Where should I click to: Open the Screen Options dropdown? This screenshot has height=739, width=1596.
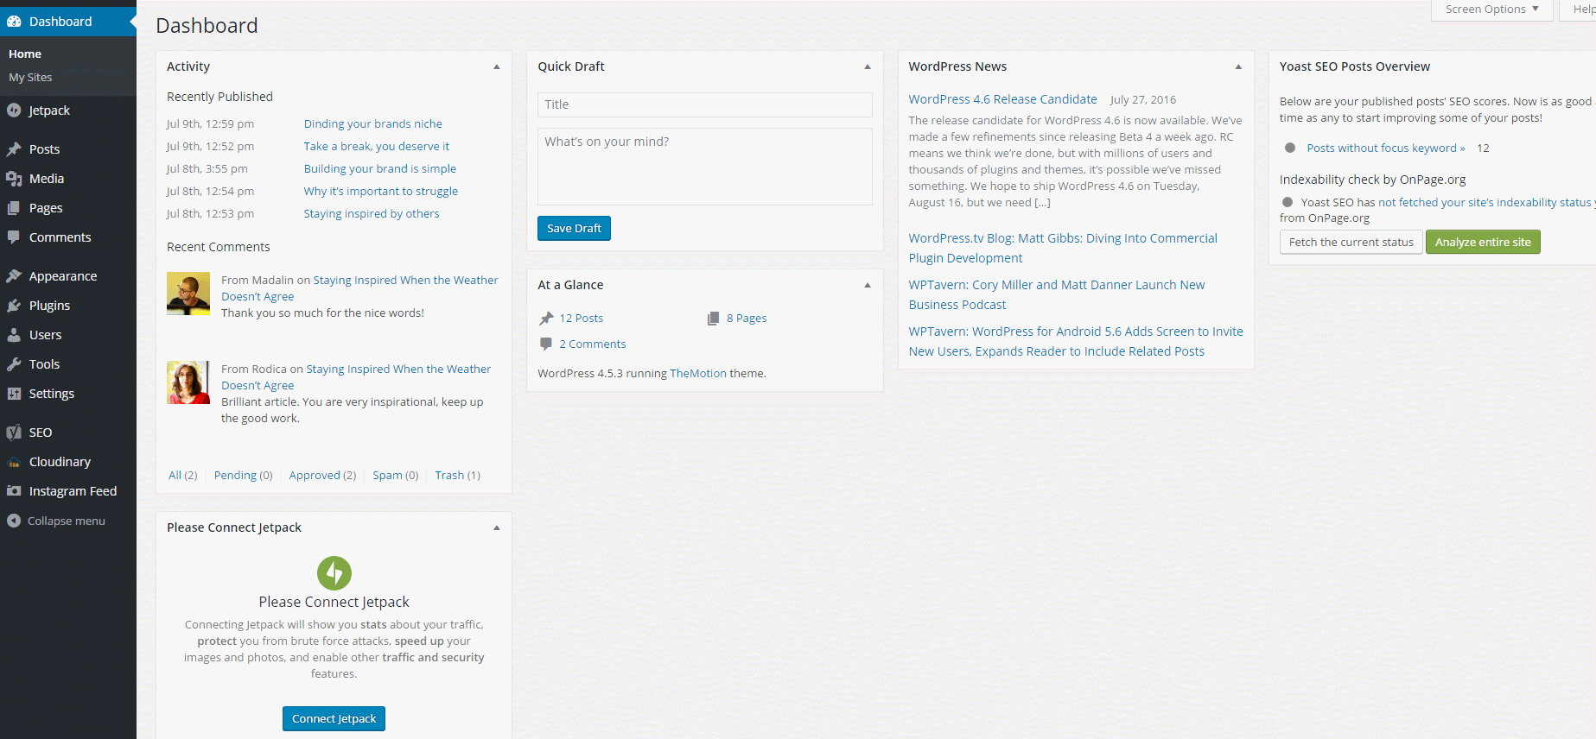[x=1492, y=9]
